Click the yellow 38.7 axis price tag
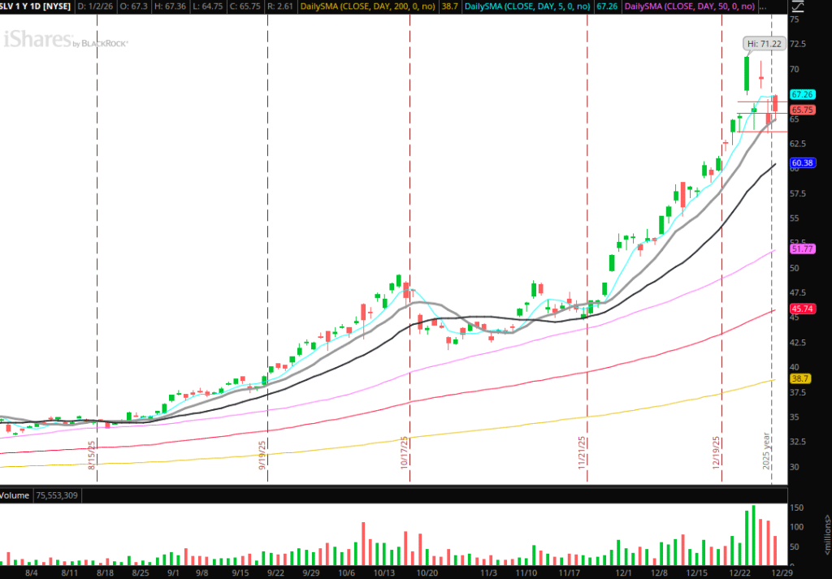The width and height of the screenshot is (832, 579). (800, 379)
